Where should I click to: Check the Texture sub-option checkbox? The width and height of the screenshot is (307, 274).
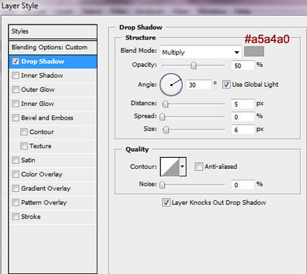(x=24, y=146)
